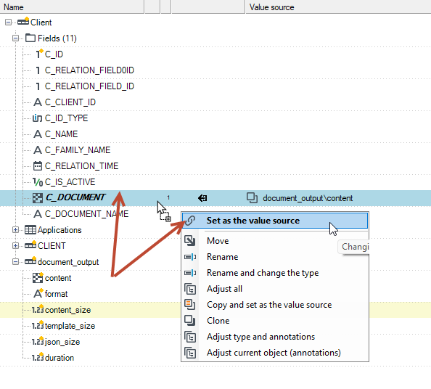Choose Adjust current object (annotations)
Screen dimensions: 431x389
pyautogui.click(x=274, y=353)
